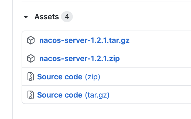
Task: Click the zipped file icon for Source code (tar.gz)
Action: click(x=30, y=95)
